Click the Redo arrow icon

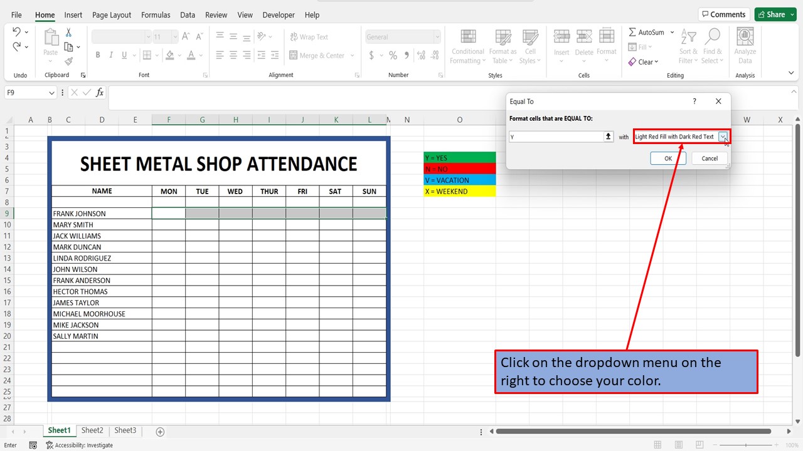point(16,46)
